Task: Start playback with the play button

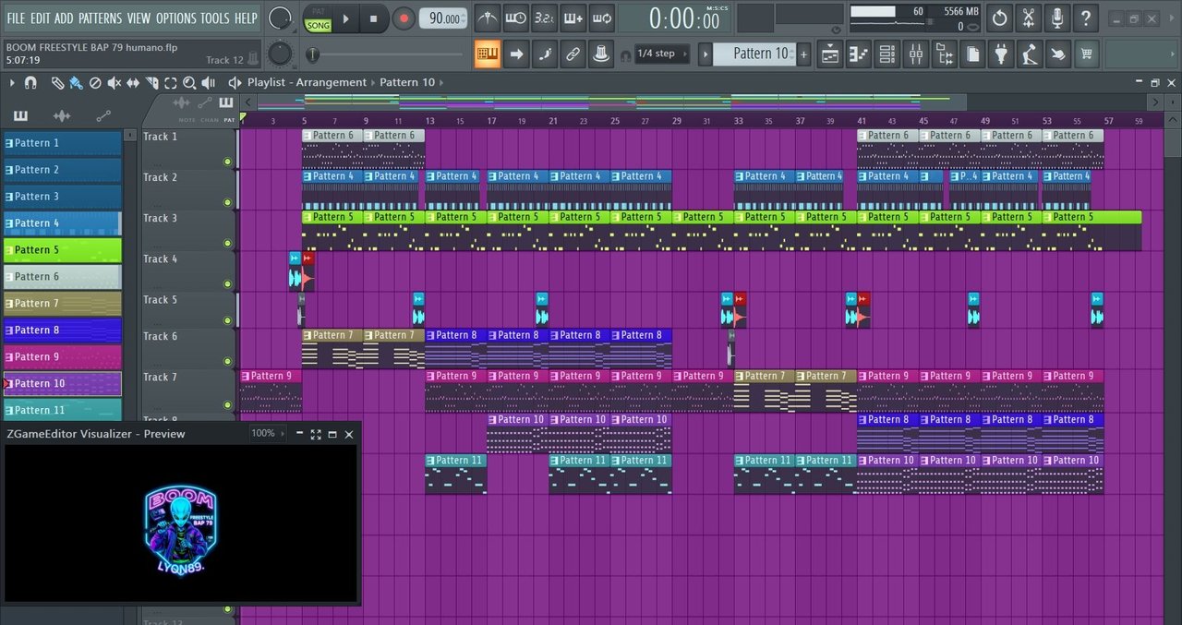Action: tap(346, 18)
